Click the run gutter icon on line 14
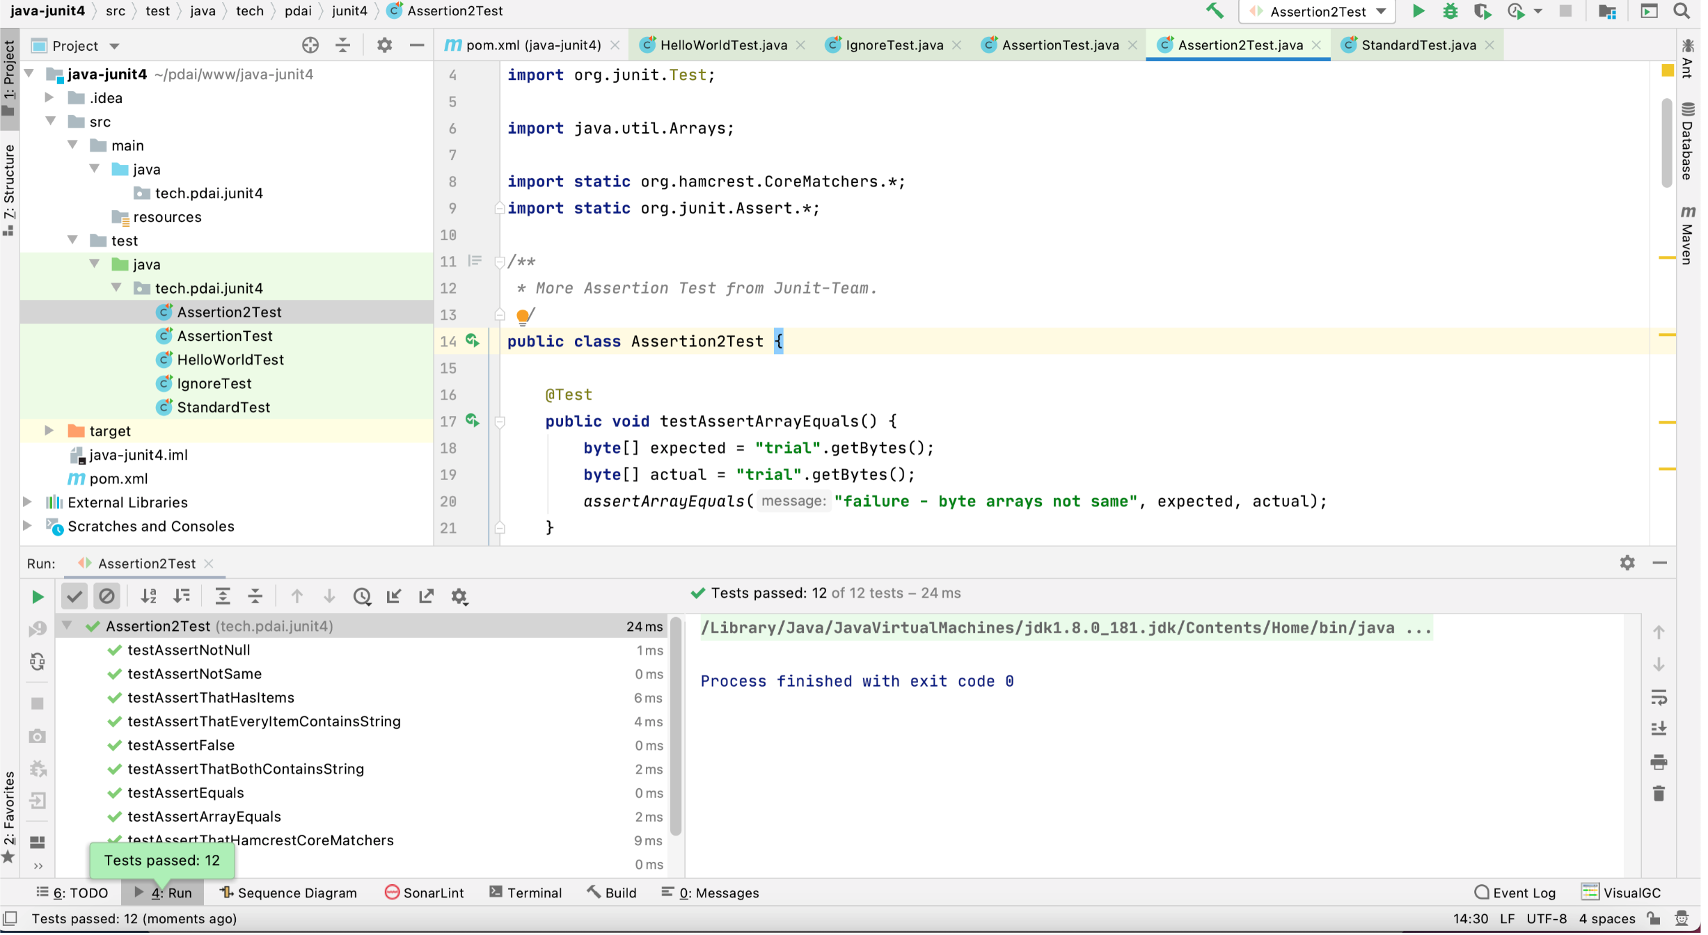Screen dimensions: 1708x935 point(474,342)
